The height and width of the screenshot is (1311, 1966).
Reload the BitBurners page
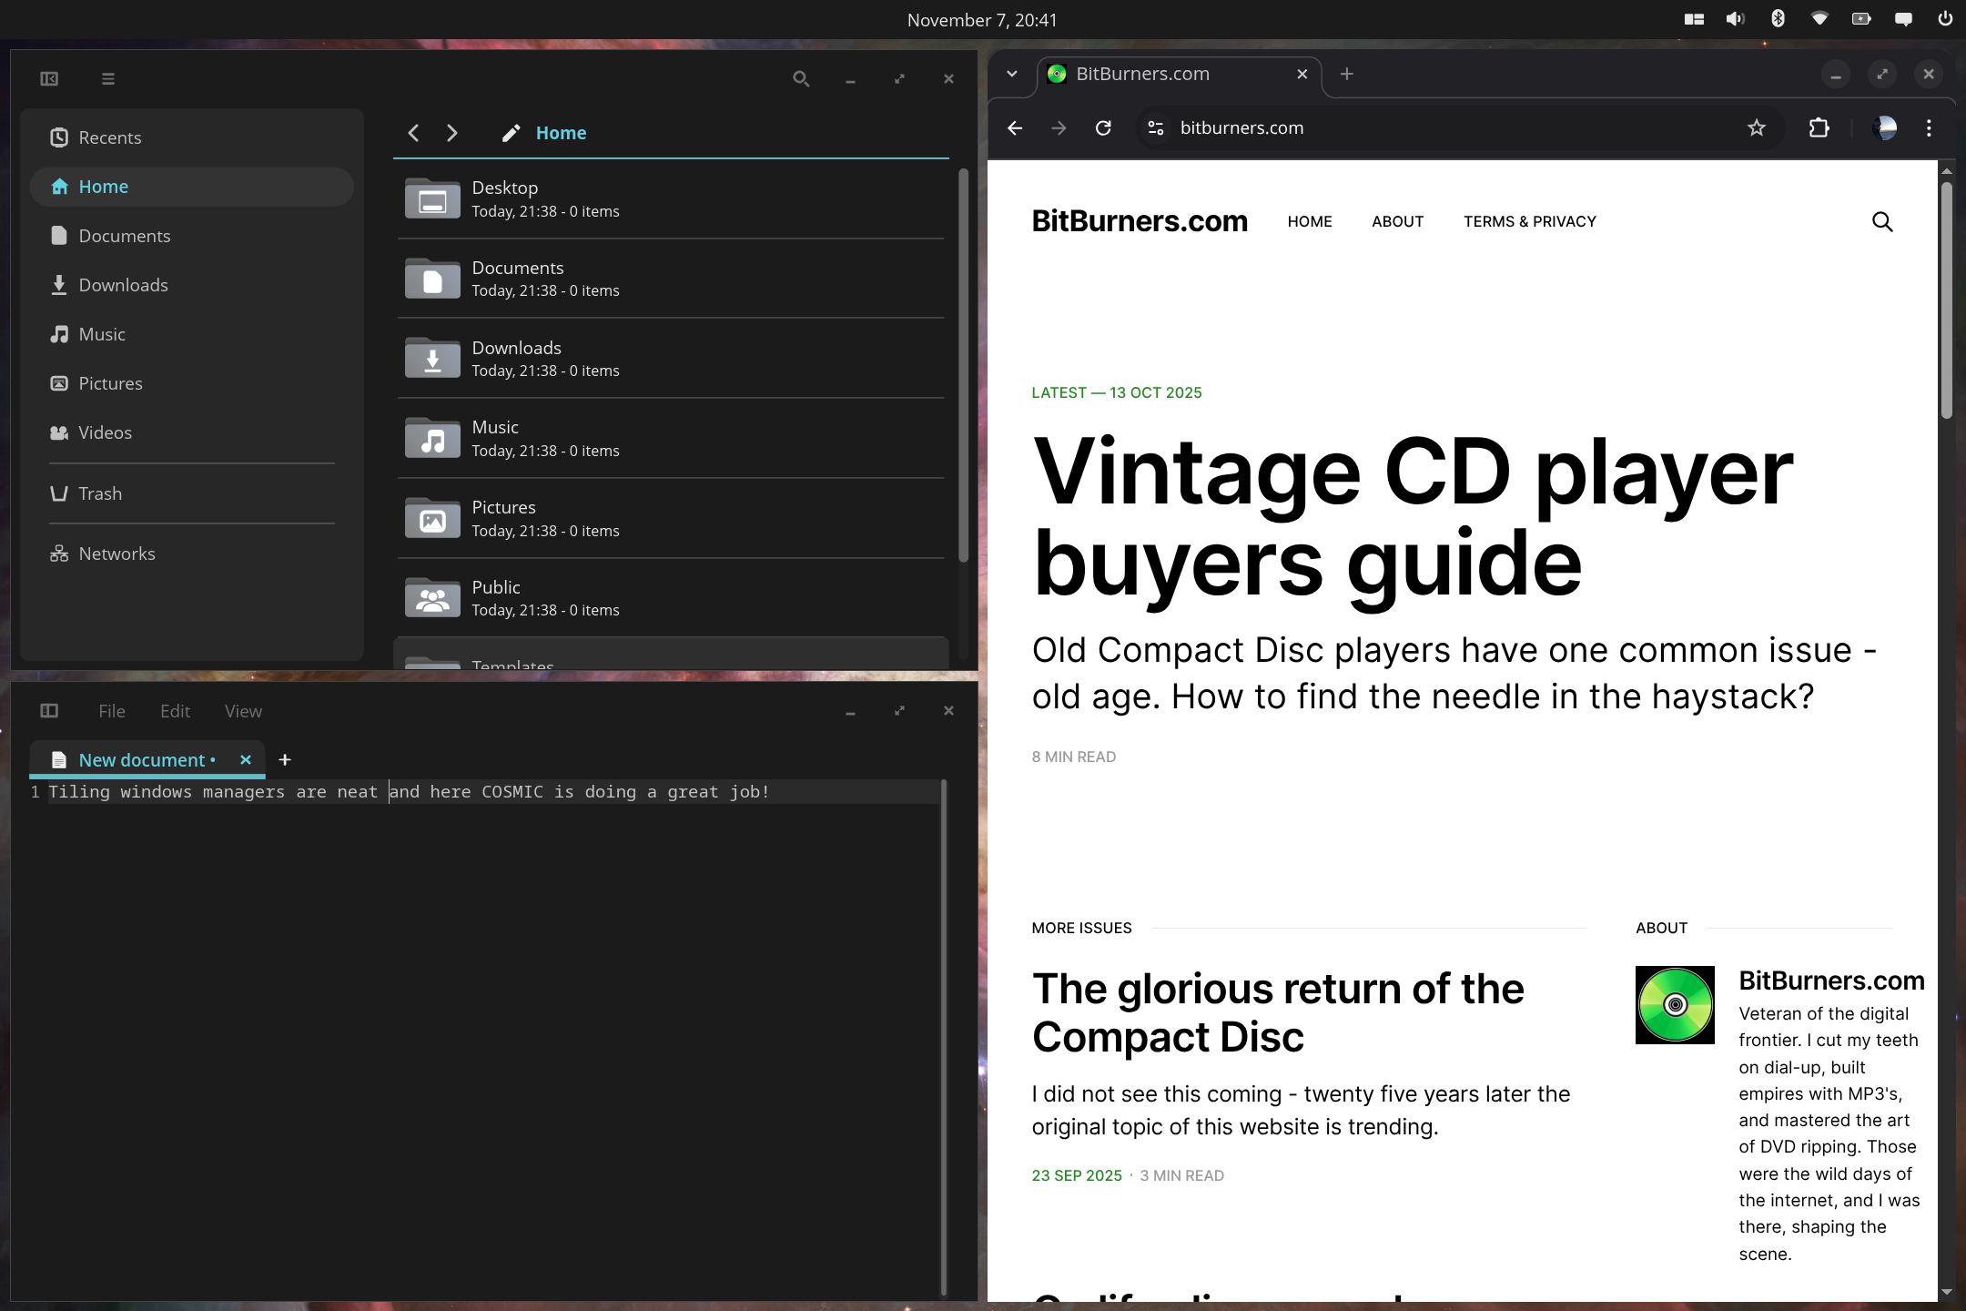[x=1103, y=128]
